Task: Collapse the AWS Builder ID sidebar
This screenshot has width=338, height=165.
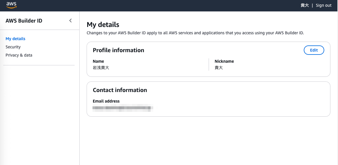Action: [x=70, y=21]
